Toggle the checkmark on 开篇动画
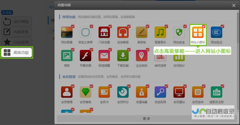240x125 pixels. coord(91,50)
